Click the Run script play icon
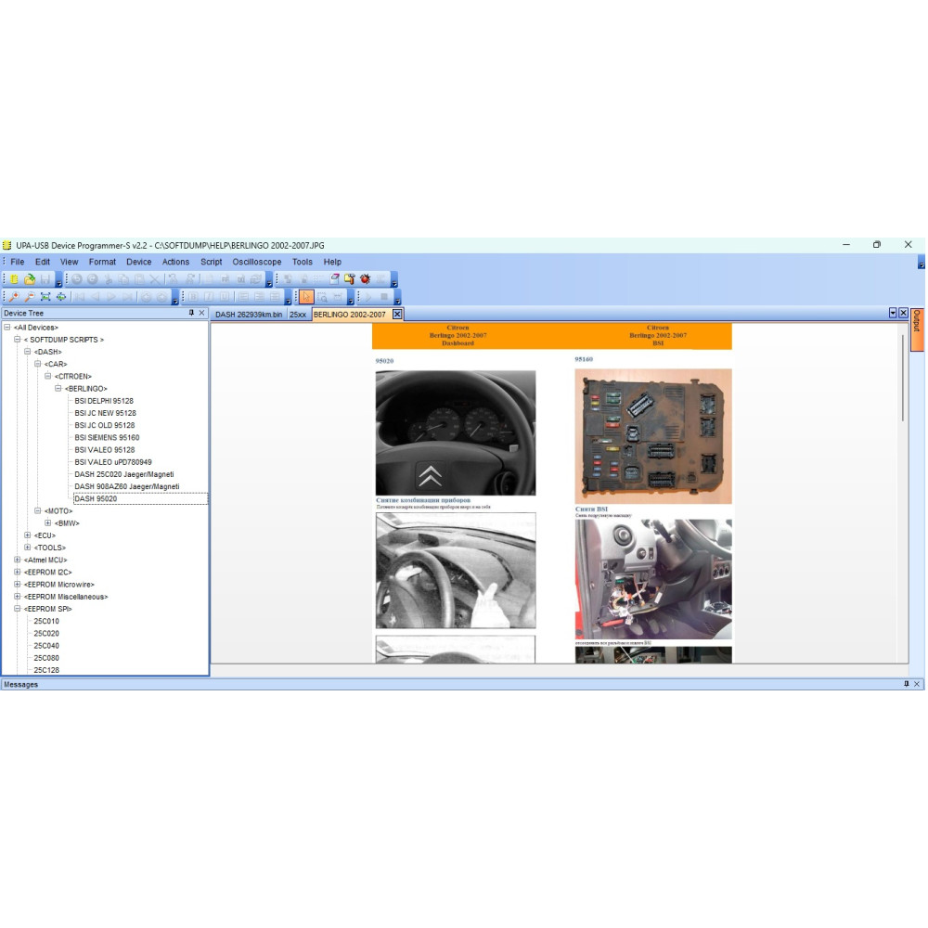 368,297
